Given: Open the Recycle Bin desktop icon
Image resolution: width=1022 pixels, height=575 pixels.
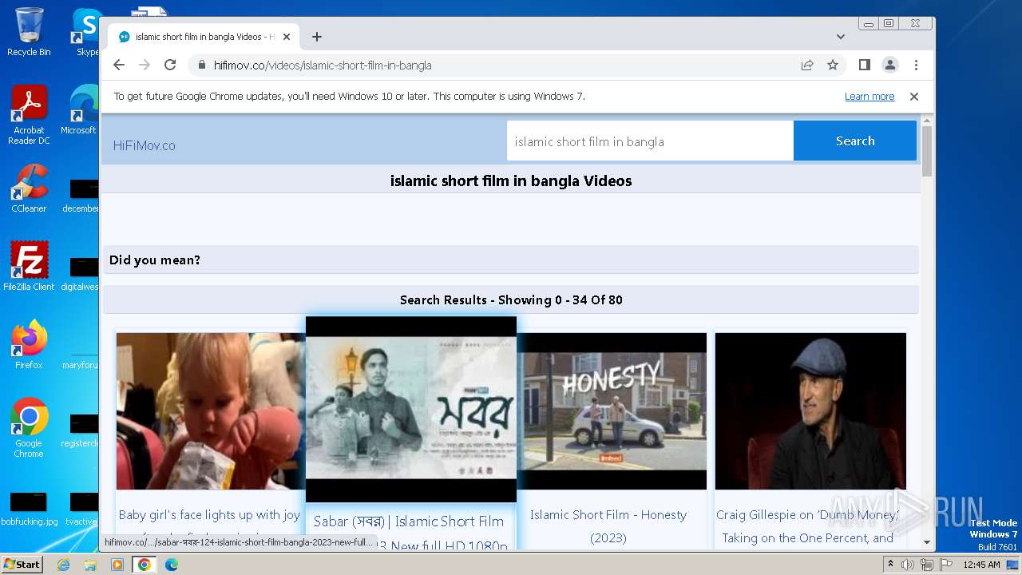Looking at the screenshot, I should [29, 32].
